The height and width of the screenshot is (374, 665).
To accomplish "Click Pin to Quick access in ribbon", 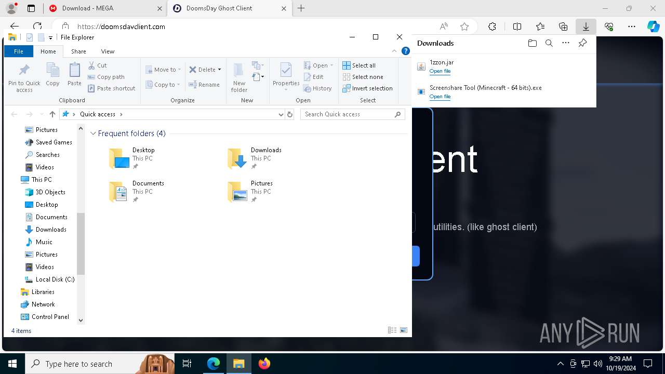I will click(x=24, y=78).
